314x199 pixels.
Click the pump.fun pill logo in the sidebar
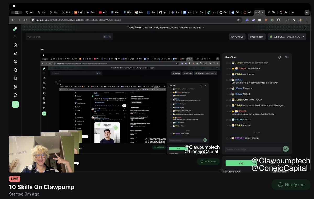(15, 29)
